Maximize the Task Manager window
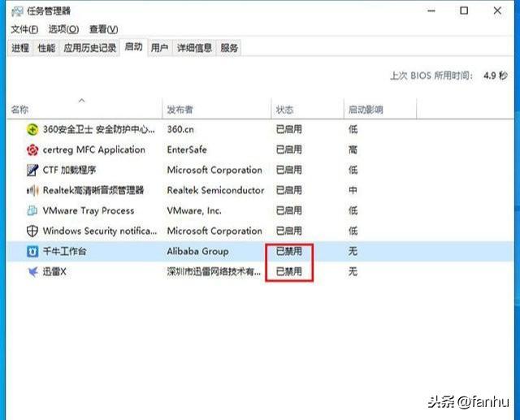Image resolution: width=520 pixels, height=420 pixels. point(464,11)
